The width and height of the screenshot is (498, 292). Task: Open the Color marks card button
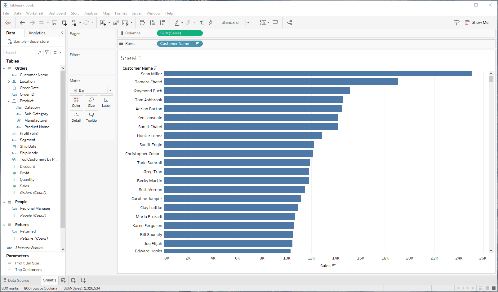[x=76, y=102]
